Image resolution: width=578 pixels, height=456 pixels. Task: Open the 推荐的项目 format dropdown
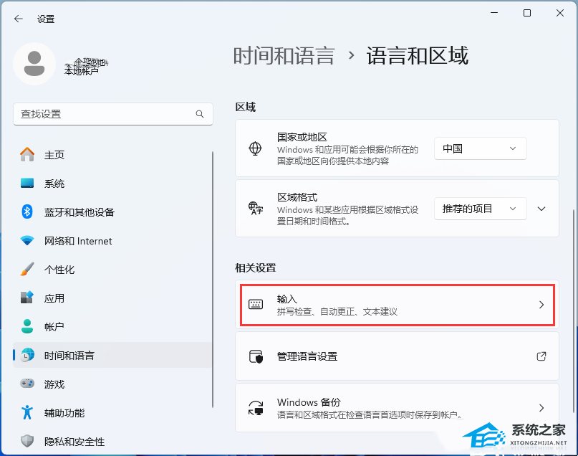[480, 209]
